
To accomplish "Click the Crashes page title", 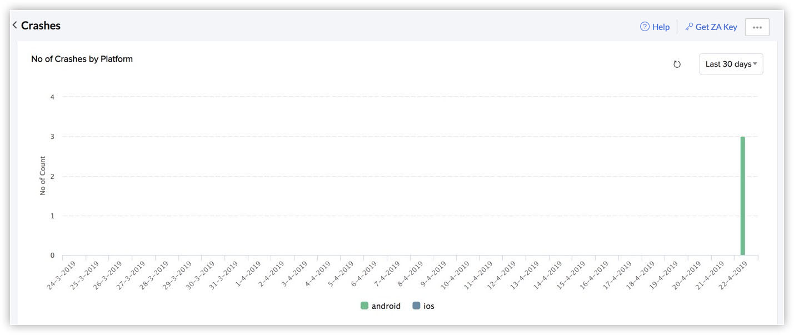I will click(41, 26).
